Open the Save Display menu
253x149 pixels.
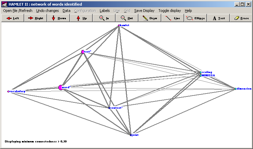pos(144,11)
